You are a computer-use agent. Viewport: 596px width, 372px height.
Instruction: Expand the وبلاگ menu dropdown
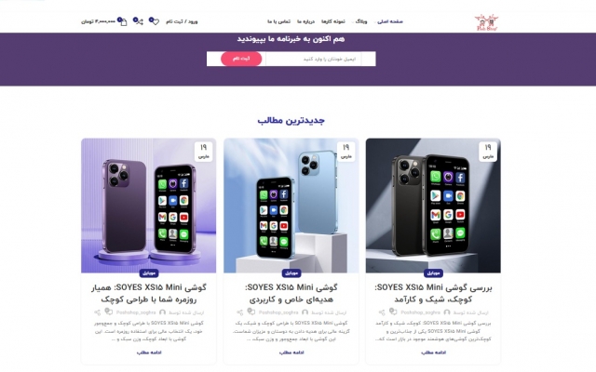click(x=360, y=21)
